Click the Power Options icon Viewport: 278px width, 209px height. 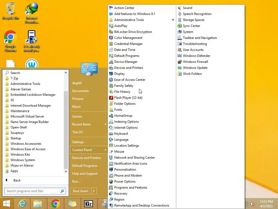[x=111, y=182]
